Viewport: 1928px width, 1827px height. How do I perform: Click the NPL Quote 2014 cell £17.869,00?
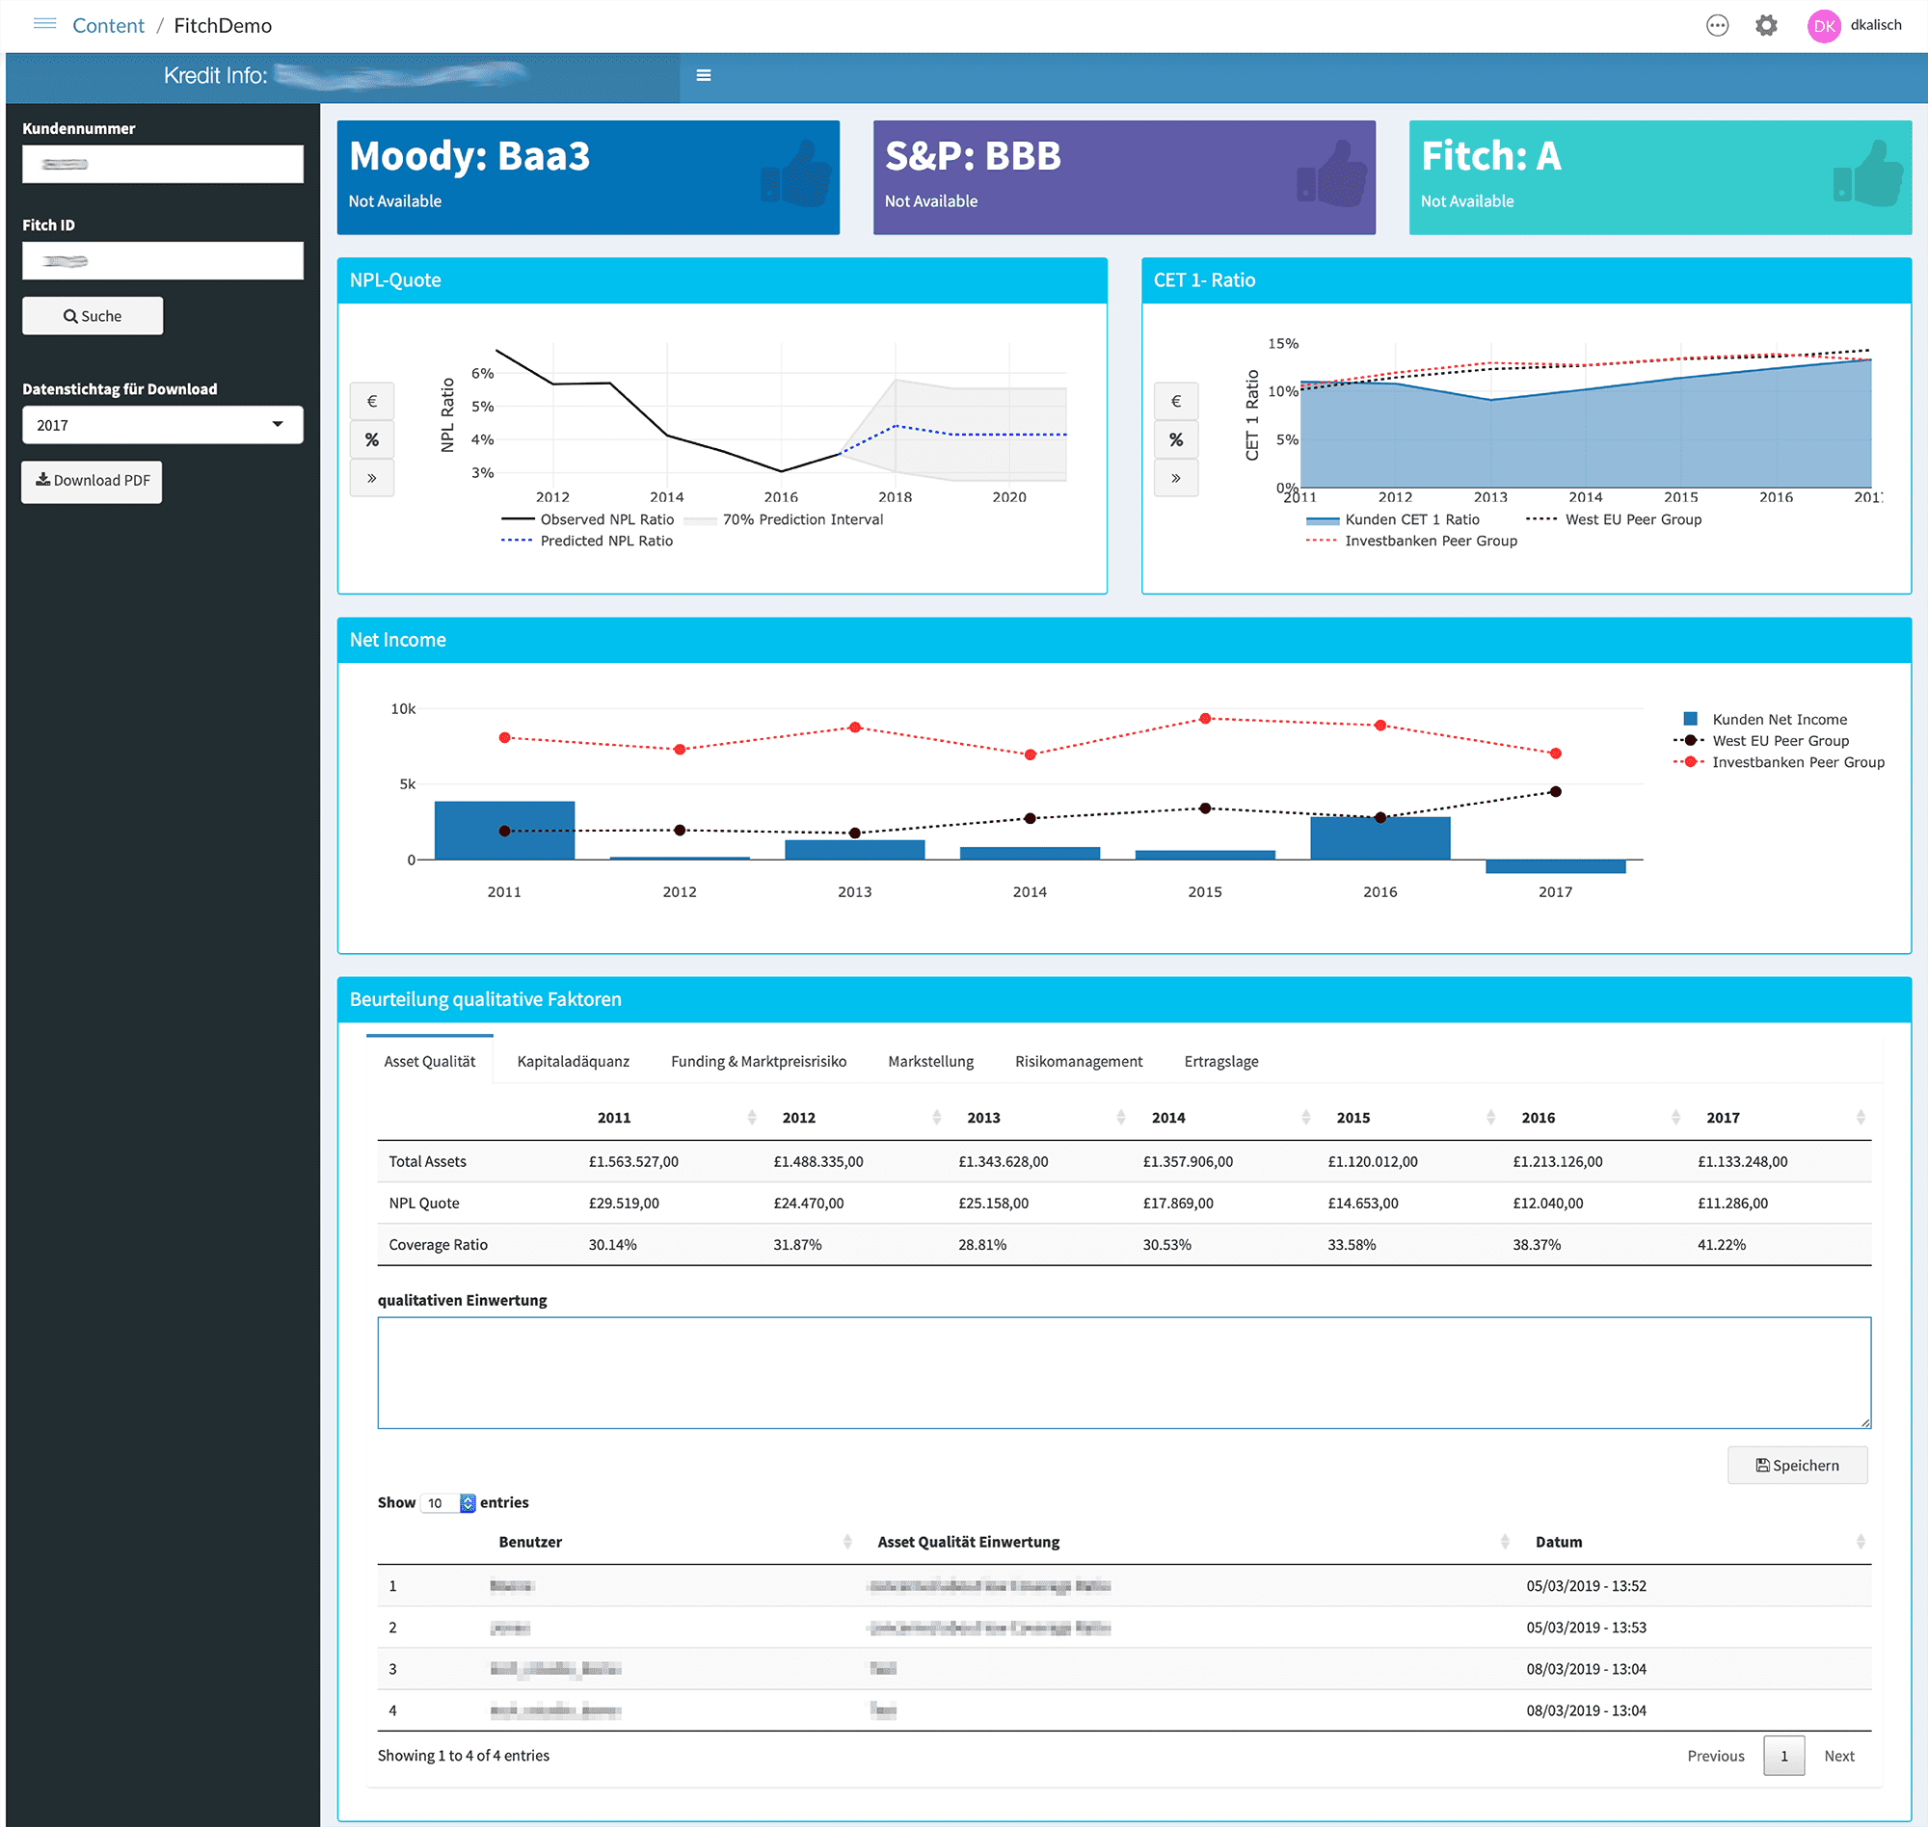click(x=1178, y=1204)
